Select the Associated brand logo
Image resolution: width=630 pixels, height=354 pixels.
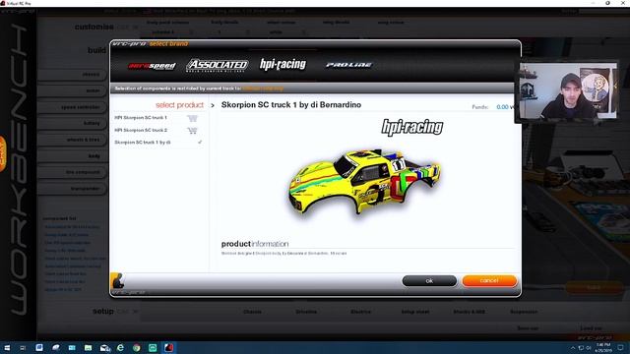(x=217, y=66)
